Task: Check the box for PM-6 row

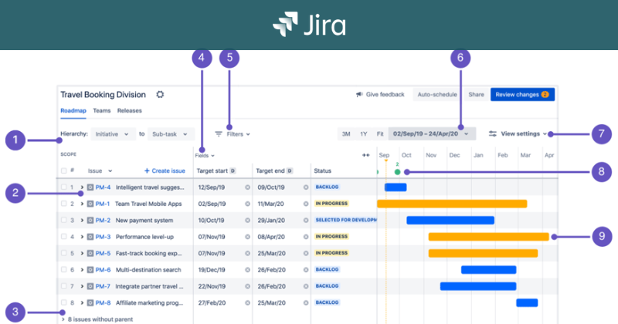Action: [x=64, y=270]
